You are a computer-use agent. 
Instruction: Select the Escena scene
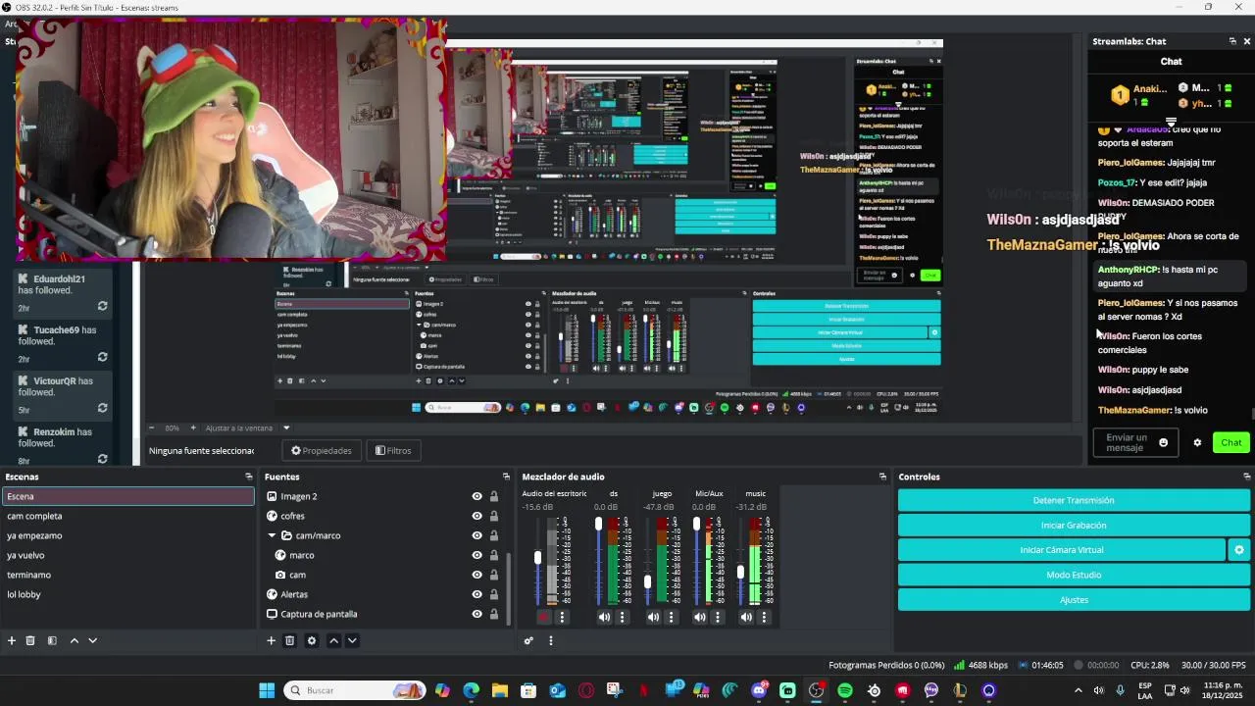click(x=127, y=496)
